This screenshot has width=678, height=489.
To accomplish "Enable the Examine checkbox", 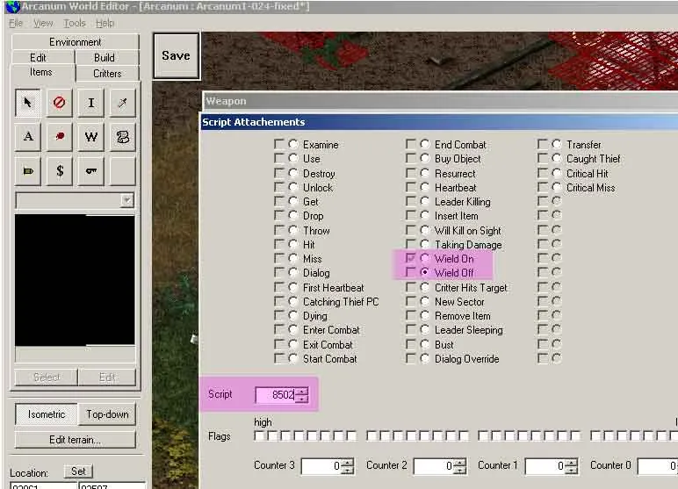I will tap(279, 145).
